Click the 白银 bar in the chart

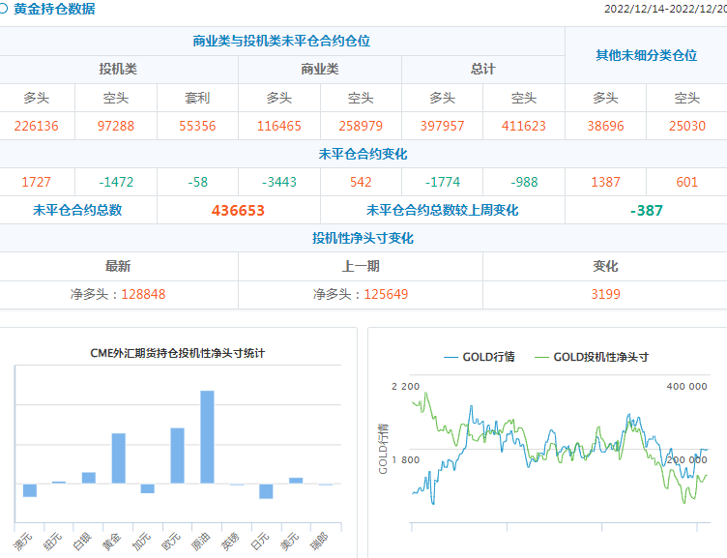(89, 477)
